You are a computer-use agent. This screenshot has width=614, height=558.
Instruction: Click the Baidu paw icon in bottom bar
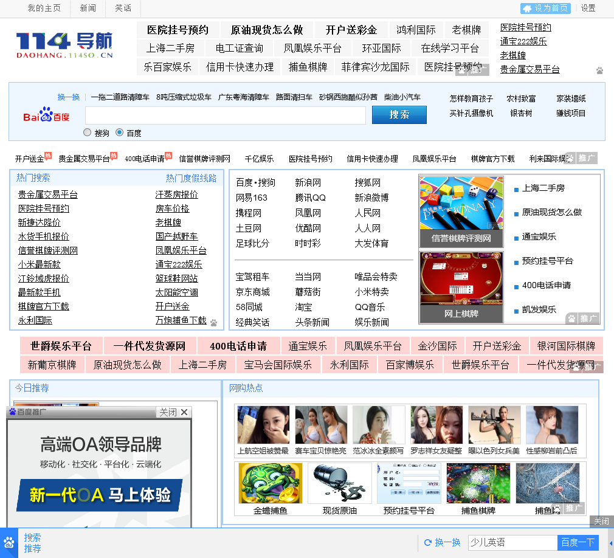pos(9,543)
